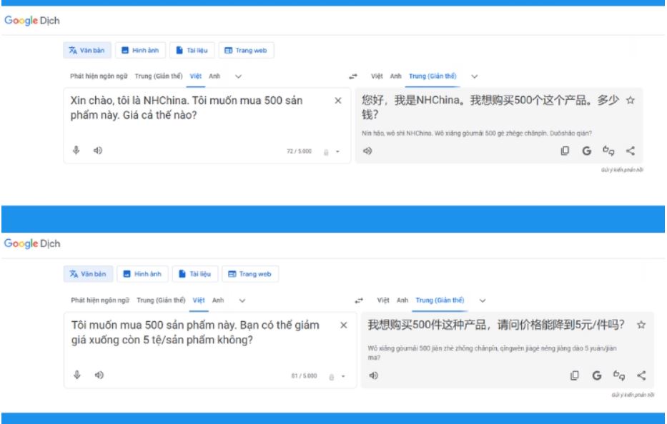The image size is (667, 424).
Task: Save the top translation with star icon
Action: click(630, 101)
